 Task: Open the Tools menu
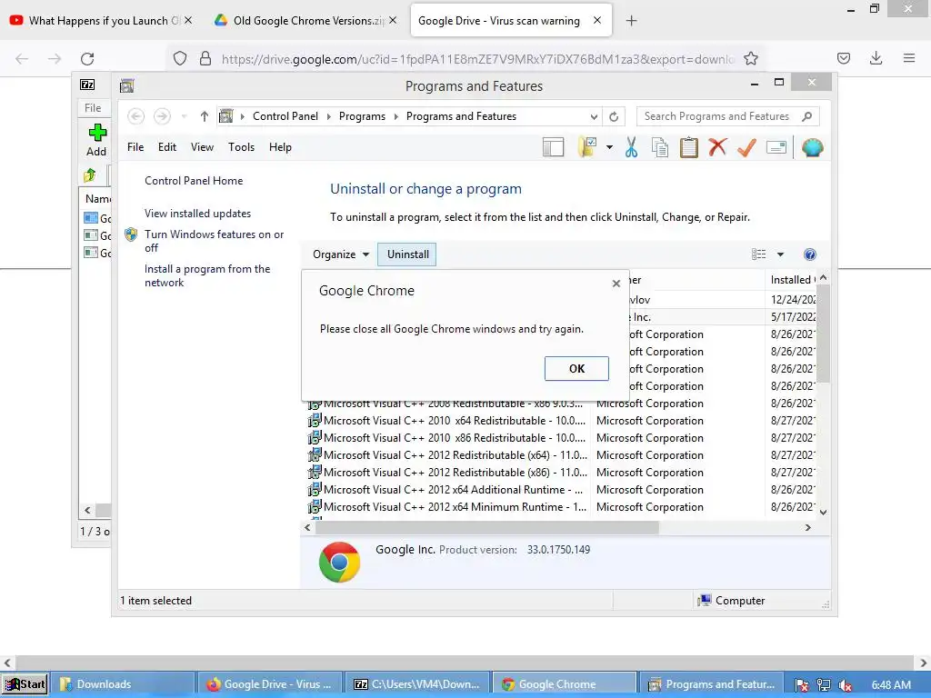(241, 147)
